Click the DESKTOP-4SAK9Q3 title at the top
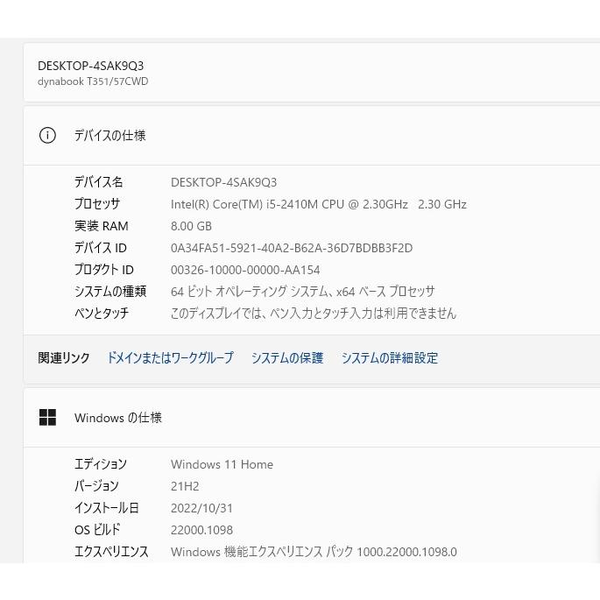 coord(91,66)
